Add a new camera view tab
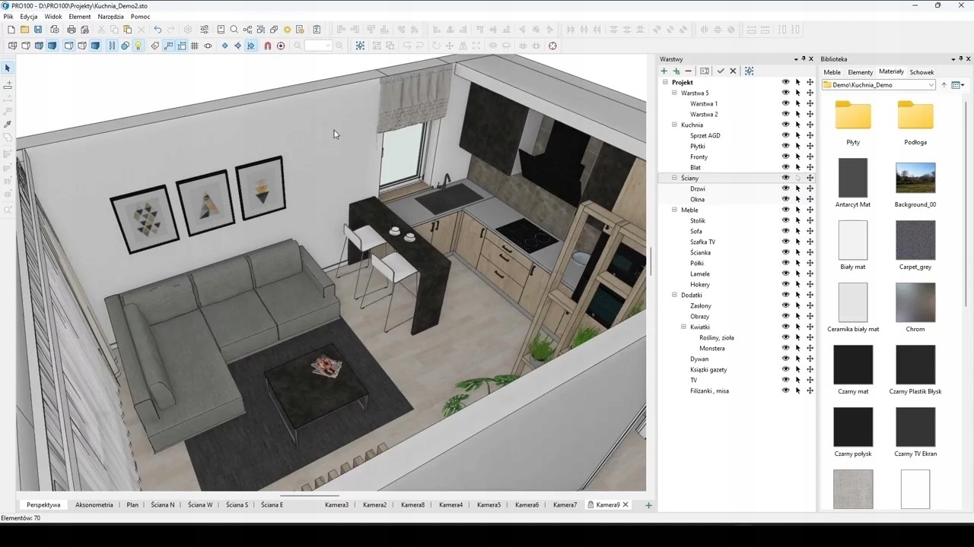 [x=648, y=505]
